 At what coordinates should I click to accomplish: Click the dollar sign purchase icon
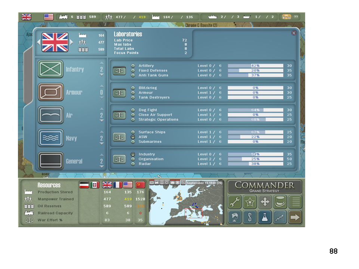click(249, 217)
